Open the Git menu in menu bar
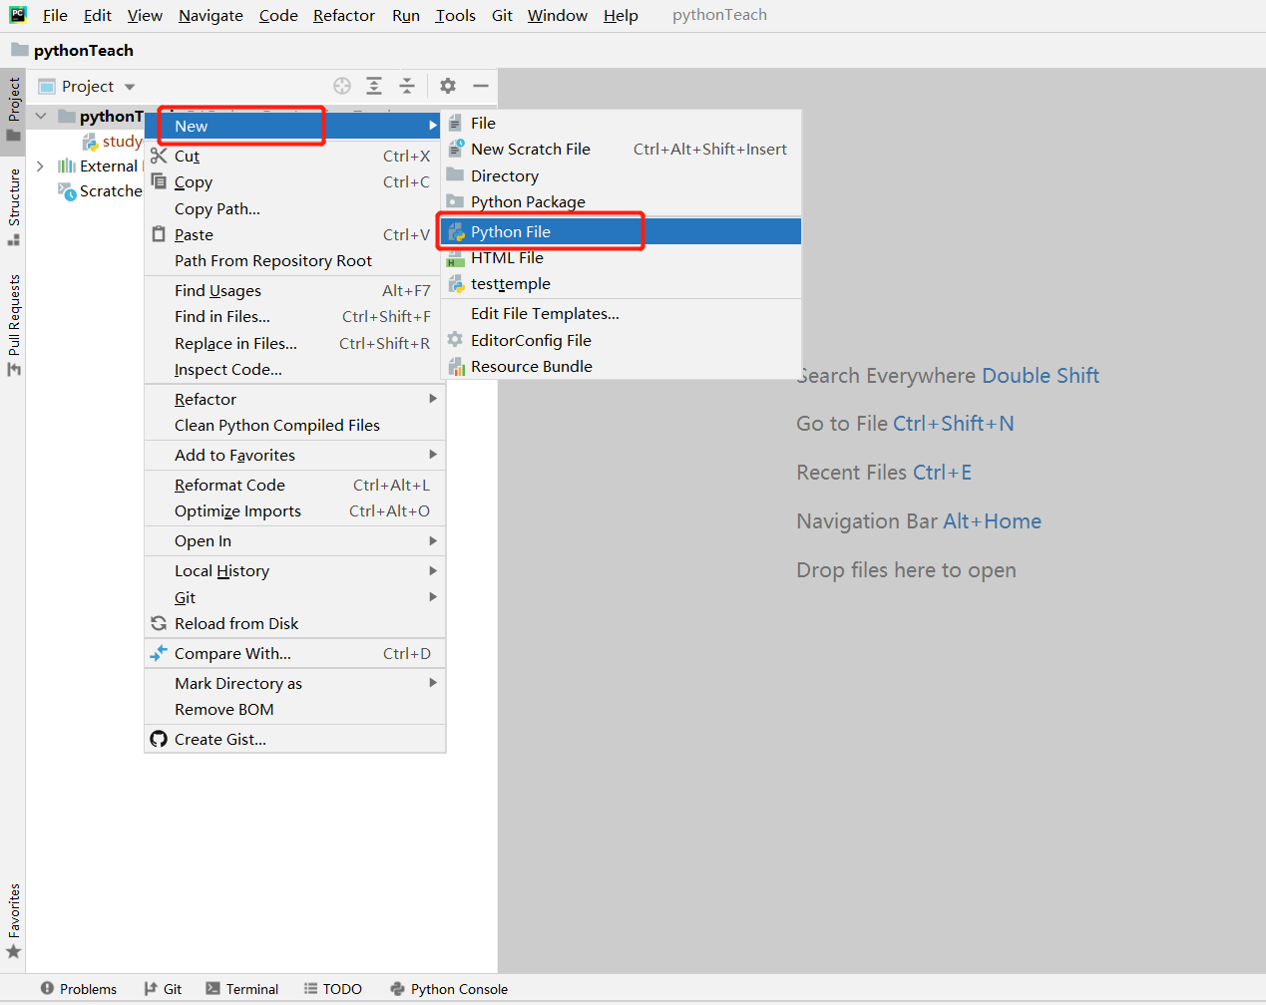This screenshot has height=1005, width=1266. (502, 15)
